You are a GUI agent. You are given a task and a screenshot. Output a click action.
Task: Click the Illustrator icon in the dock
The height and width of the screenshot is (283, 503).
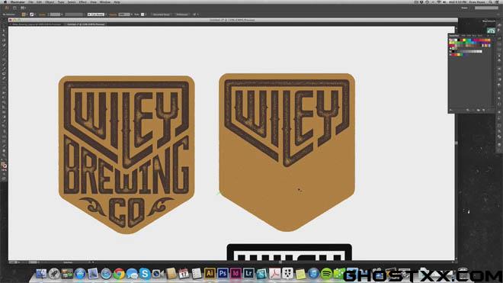[x=210, y=273]
